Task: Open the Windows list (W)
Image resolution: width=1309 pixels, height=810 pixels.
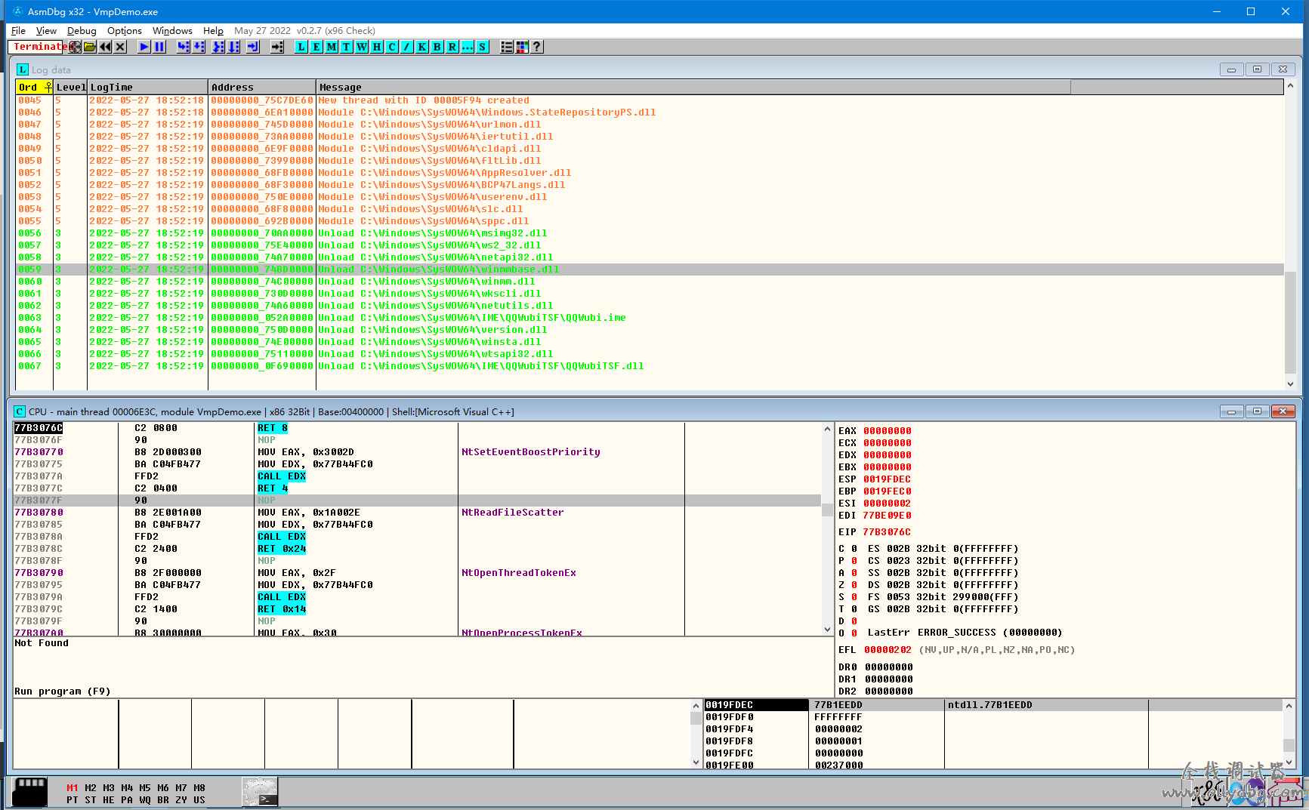Action: point(362,47)
